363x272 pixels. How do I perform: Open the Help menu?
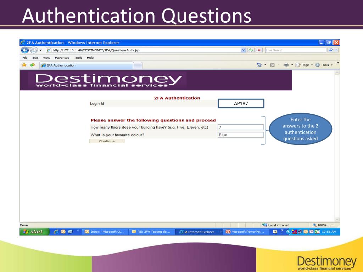click(x=90, y=58)
